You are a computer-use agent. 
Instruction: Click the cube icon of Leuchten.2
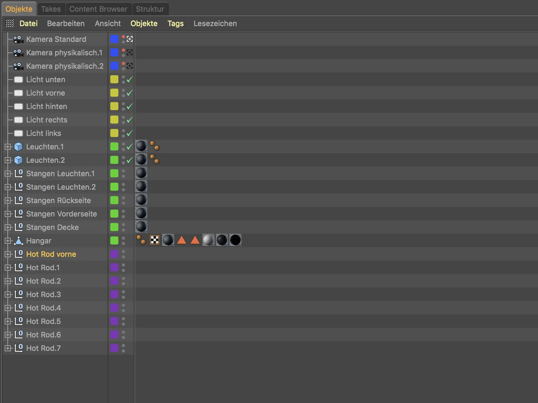pyautogui.click(x=18, y=160)
